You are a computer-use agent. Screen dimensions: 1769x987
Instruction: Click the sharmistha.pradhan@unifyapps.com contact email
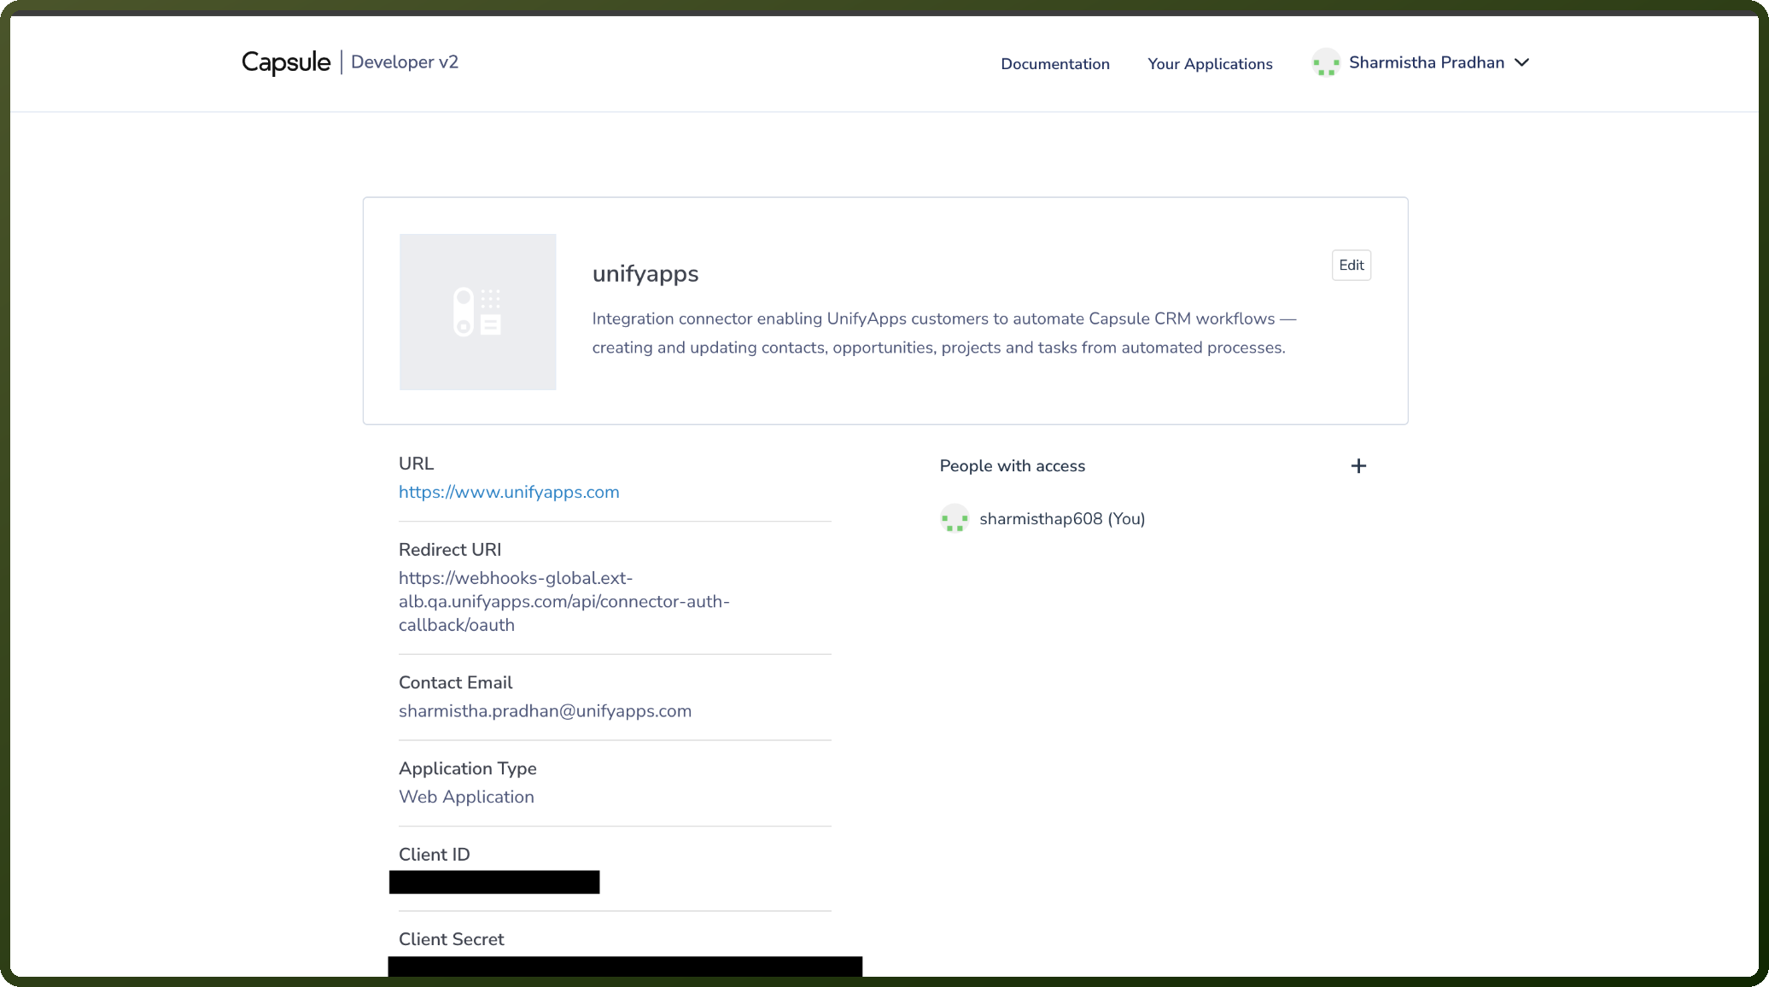[545, 711]
